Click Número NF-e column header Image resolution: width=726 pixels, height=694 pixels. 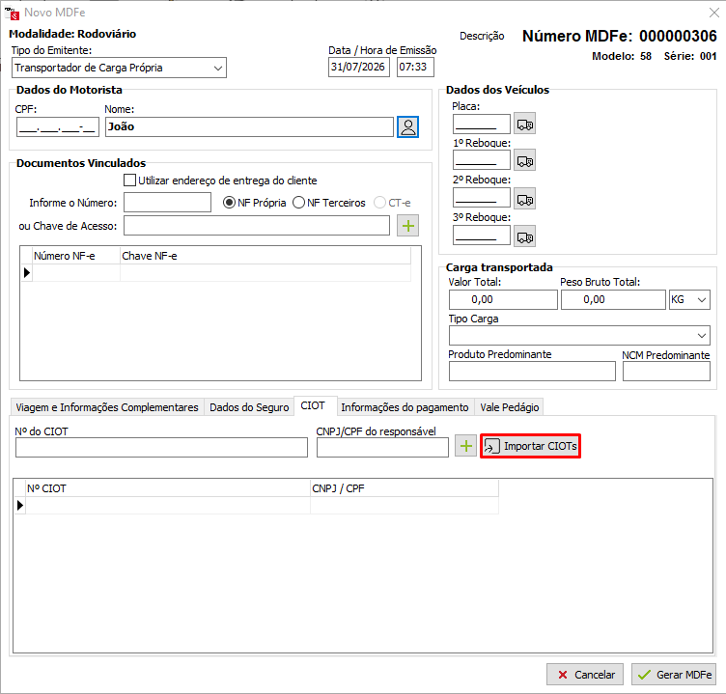point(76,256)
